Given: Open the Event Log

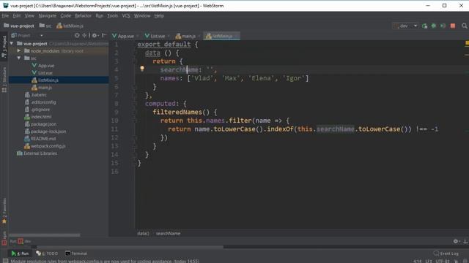Looking at the screenshot, I should [446, 254].
